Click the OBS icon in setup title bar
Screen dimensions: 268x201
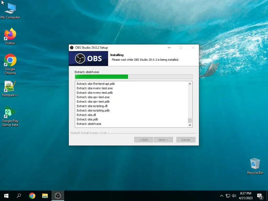pyautogui.click(x=72, y=48)
